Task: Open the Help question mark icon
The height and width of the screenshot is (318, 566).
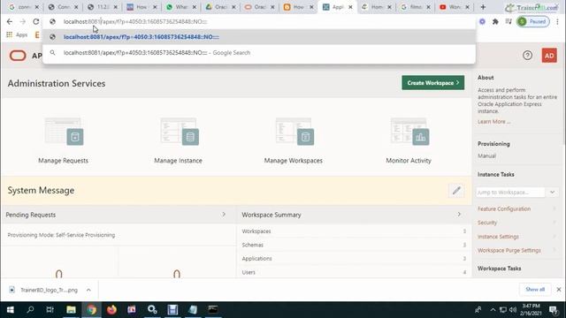Action: click(x=527, y=56)
